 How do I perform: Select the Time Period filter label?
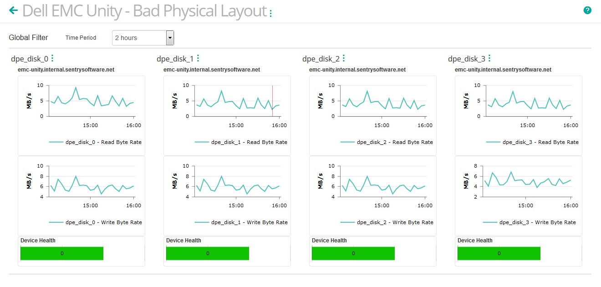[81, 38]
